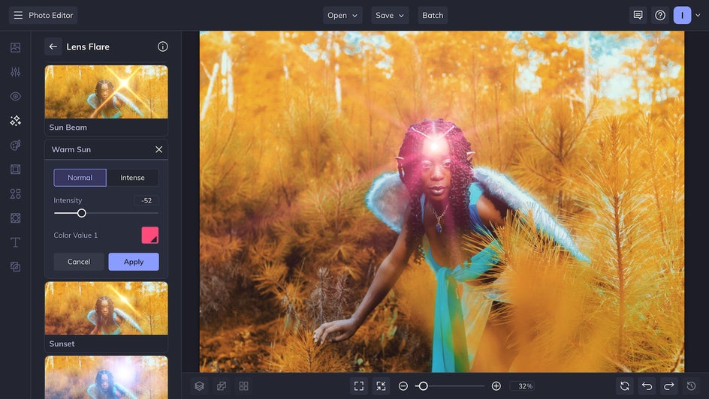Open the Touch Up eye icon
This screenshot has width=709, height=399.
pyautogui.click(x=15, y=96)
